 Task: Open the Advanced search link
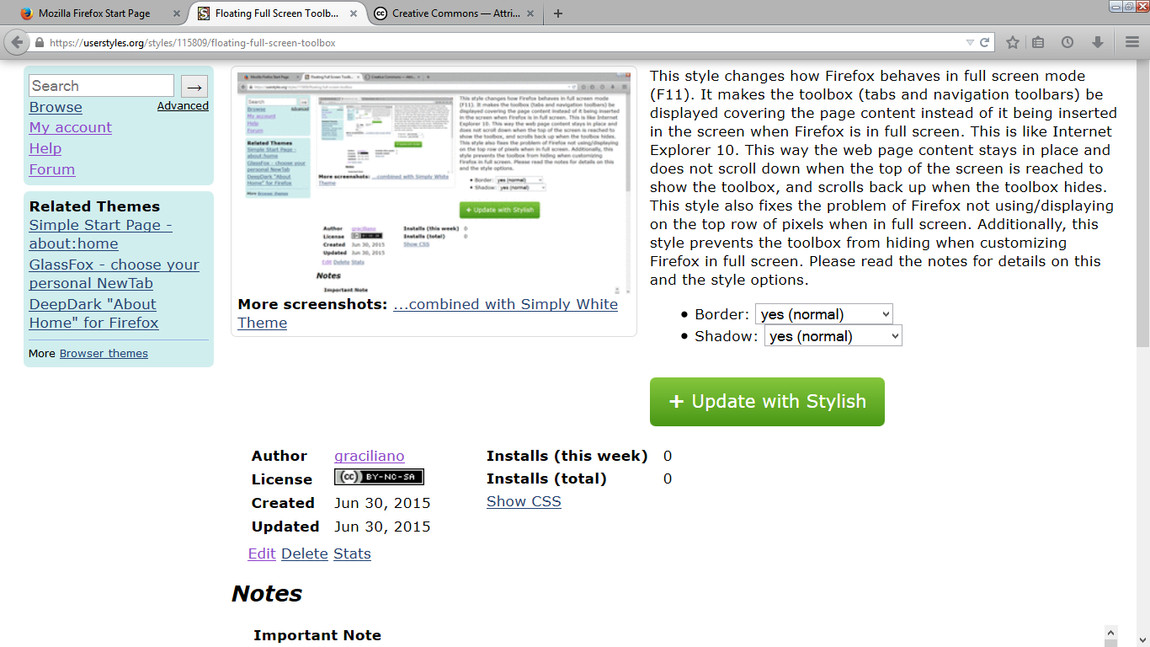183,105
